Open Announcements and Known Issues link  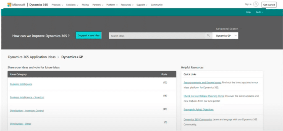[202, 82]
